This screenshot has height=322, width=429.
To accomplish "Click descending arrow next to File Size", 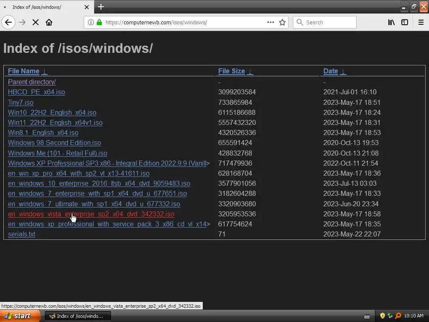I will (250, 71).
